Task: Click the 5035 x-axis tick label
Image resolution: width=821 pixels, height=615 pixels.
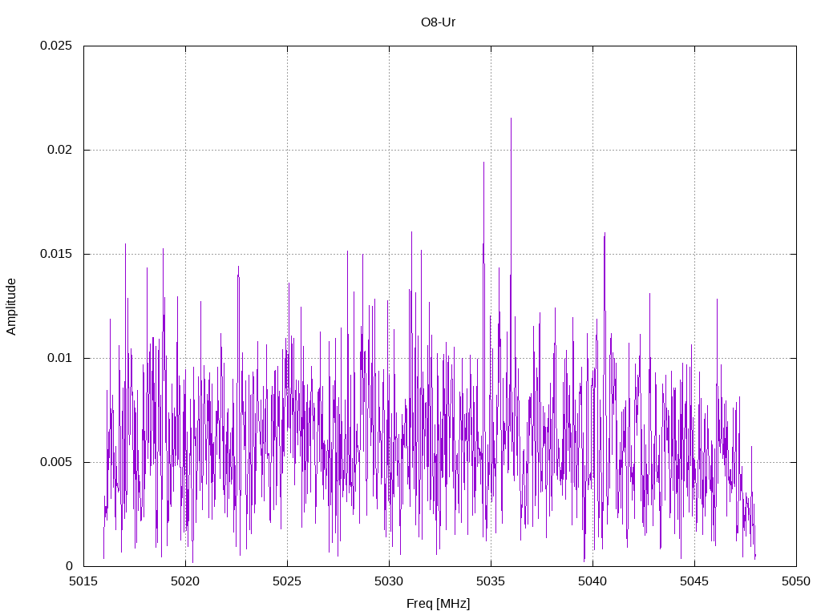Action: [x=491, y=581]
